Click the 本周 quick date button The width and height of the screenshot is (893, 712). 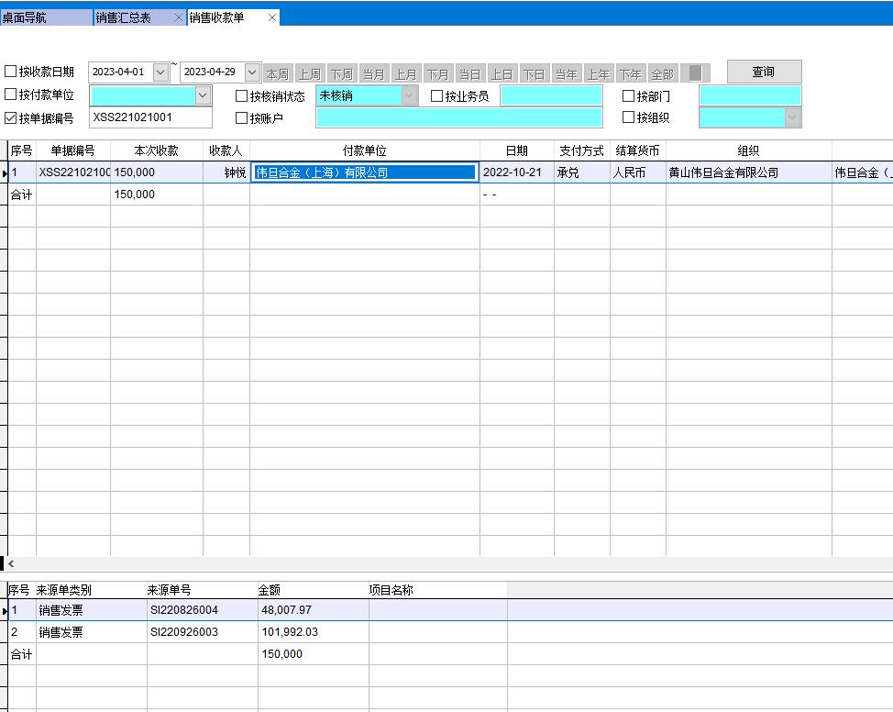[277, 73]
